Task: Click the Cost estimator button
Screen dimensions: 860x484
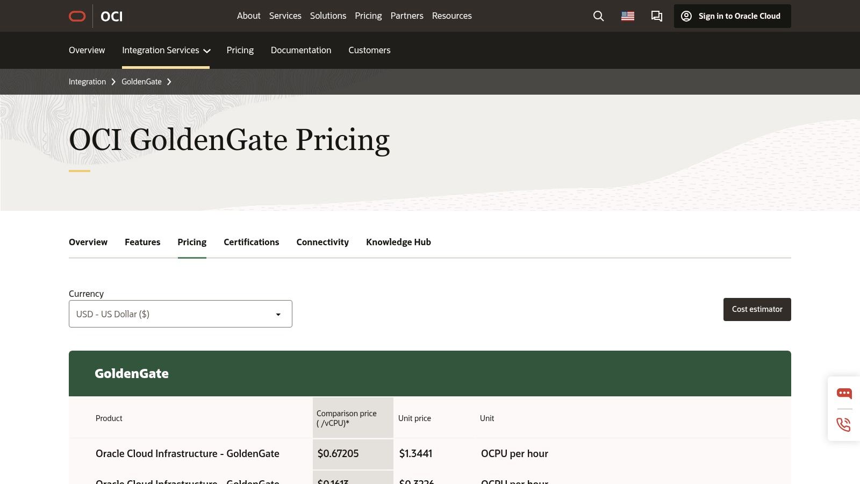Action: pos(757,309)
